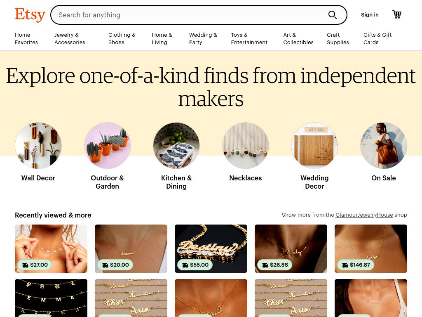The image size is (422, 317).
Task: Open the Home Favorites menu item
Action: click(x=26, y=38)
